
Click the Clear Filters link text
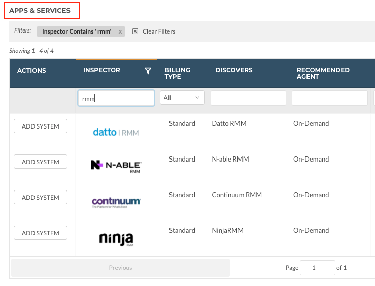click(x=159, y=31)
